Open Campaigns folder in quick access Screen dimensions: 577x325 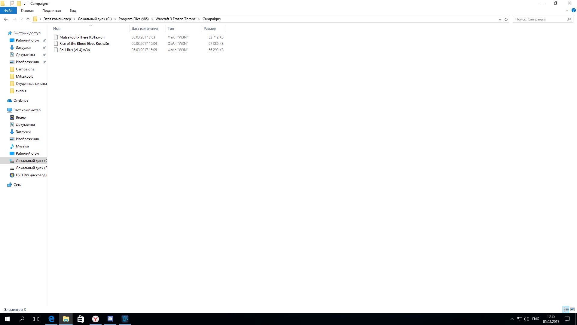tap(25, 69)
